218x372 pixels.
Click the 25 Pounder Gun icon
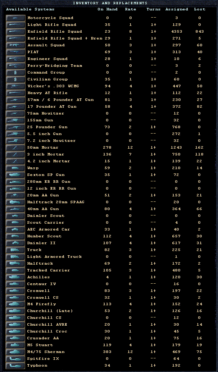pyautogui.click(x=15, y=127)
